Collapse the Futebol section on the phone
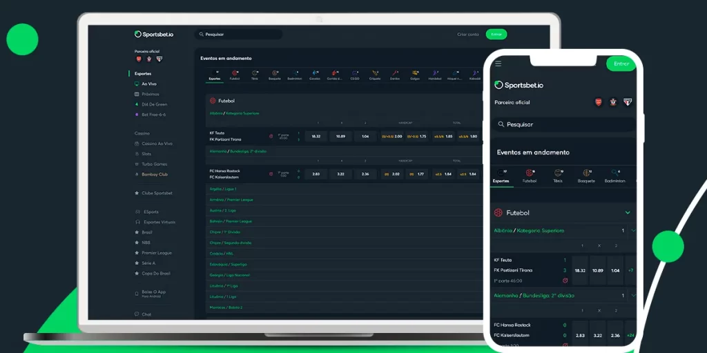This screenshot has width=707, height=353. [628, 212]
